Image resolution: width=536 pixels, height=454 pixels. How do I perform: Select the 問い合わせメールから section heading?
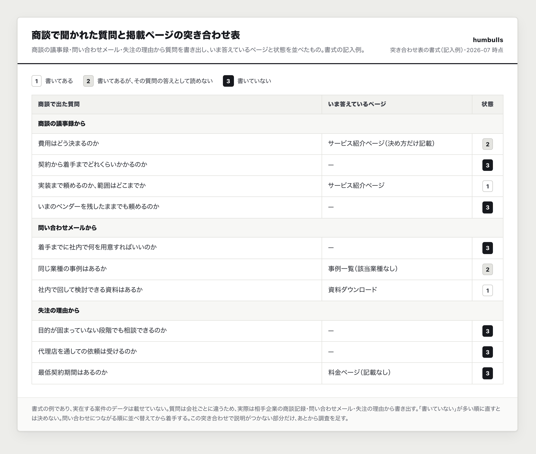(x=67, y=228)
